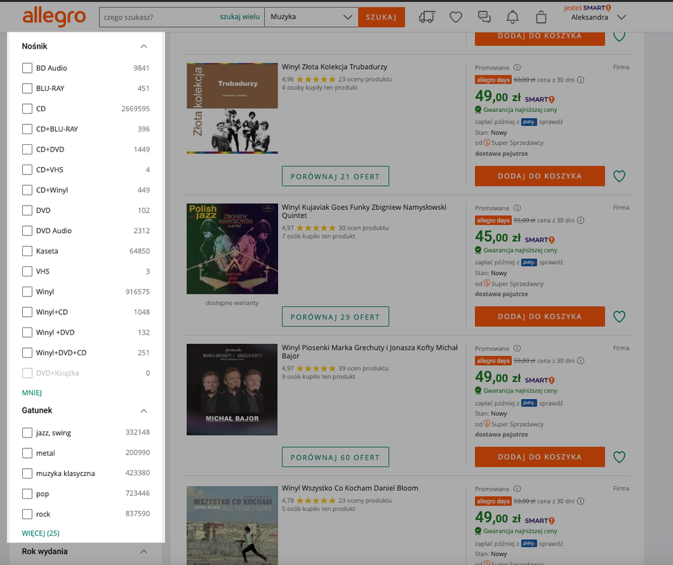Click PORÓWNAJ 21 OFERT button
The width and height of the screenshot is (673, 565).
click(335, 176)
